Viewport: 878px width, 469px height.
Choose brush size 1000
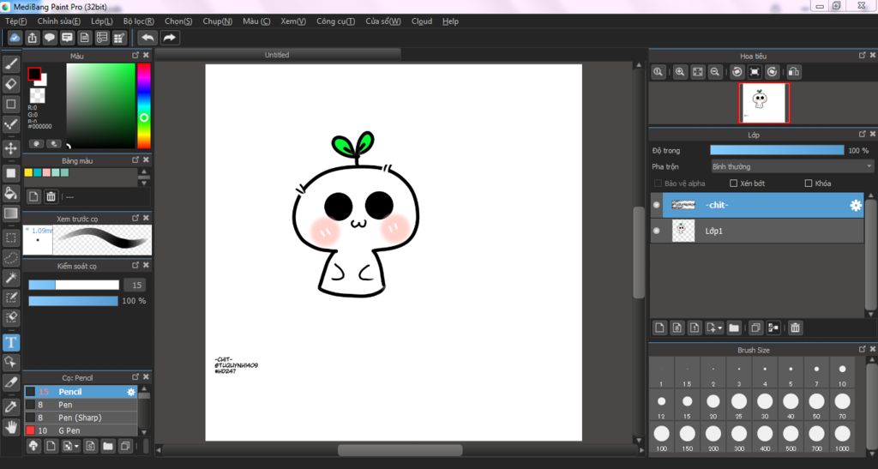pyautogui.click(x=842, y=437)
